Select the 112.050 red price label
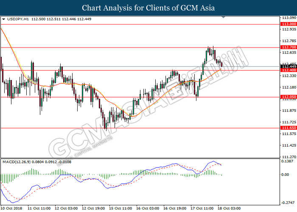Screen dimensions: 297x212 [x=289, y=97]
